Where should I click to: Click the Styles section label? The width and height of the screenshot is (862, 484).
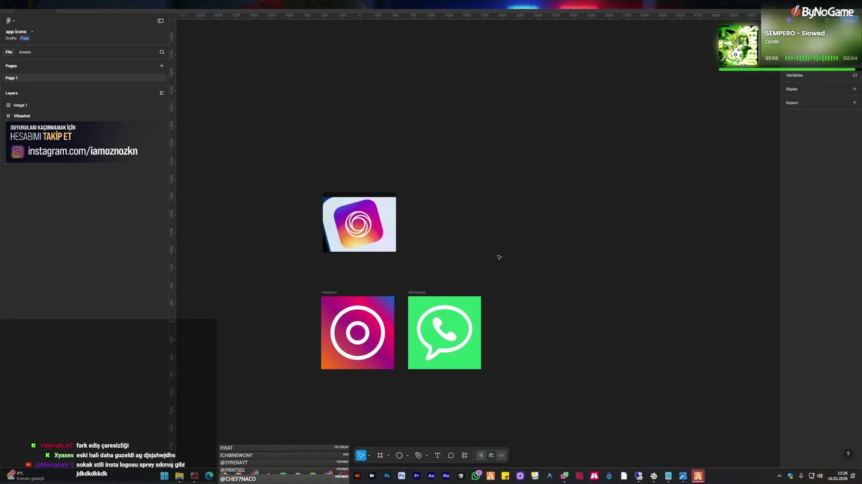click(x=792, y=89)
